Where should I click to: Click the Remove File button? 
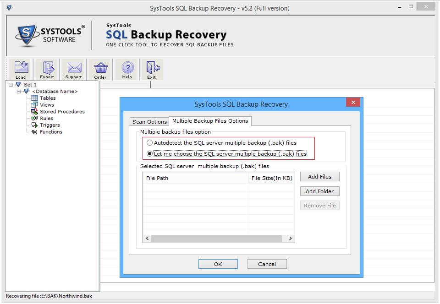pyautogui.click(x=319, y=206)
